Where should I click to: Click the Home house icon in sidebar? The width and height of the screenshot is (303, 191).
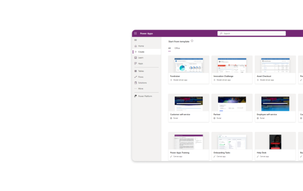tap(135, 46)
